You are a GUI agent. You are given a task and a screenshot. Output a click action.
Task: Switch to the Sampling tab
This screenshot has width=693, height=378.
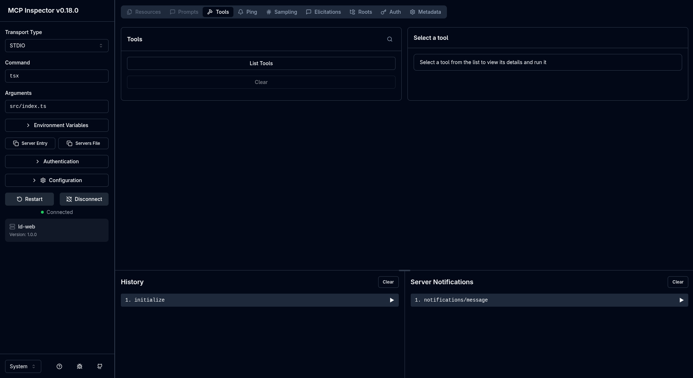coord(282,12)
